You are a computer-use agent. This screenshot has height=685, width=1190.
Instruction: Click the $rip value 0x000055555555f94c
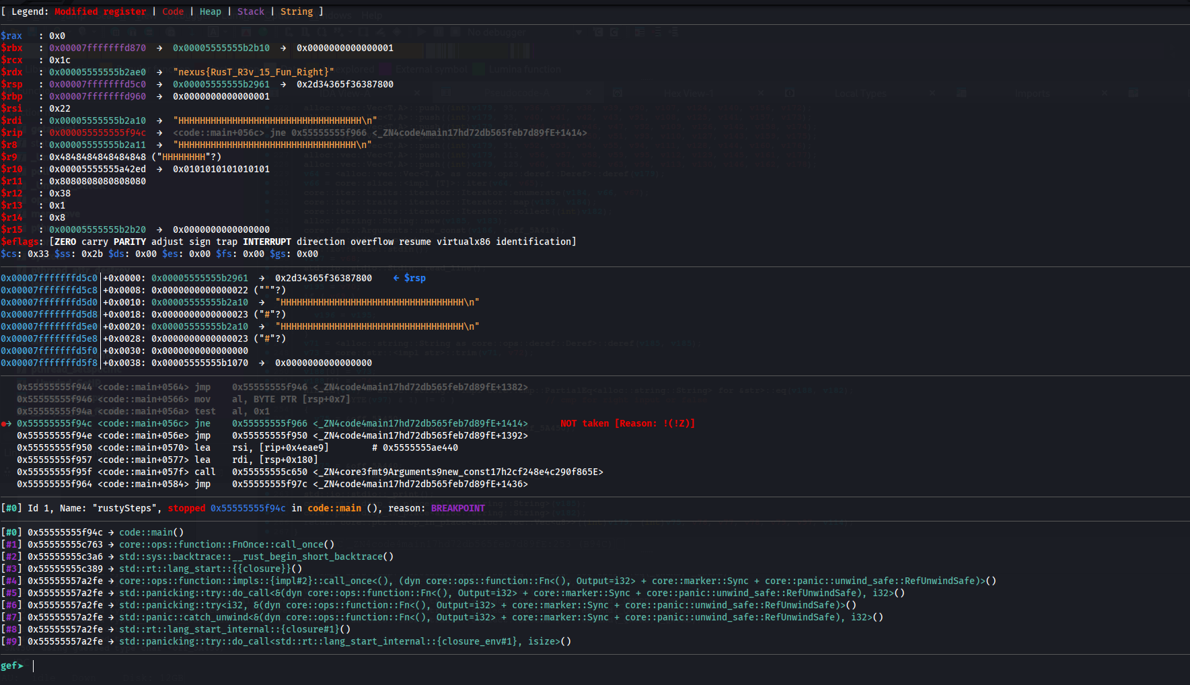(98, 133)
